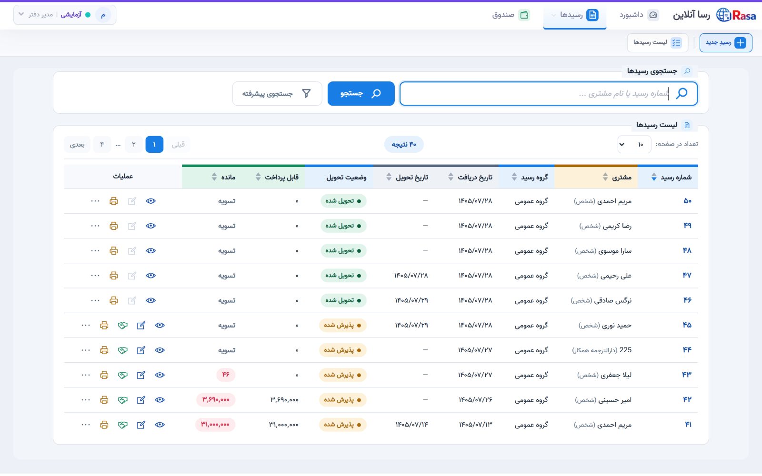Show receipt 43 using its eye icon
The height and width of the screenshot is (476, 762).
(160, 375)
